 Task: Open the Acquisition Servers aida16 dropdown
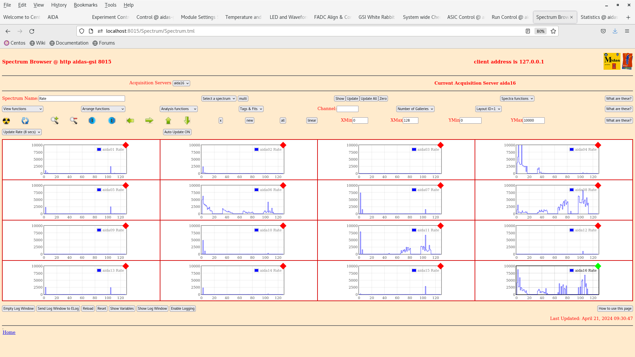point(181,83)
